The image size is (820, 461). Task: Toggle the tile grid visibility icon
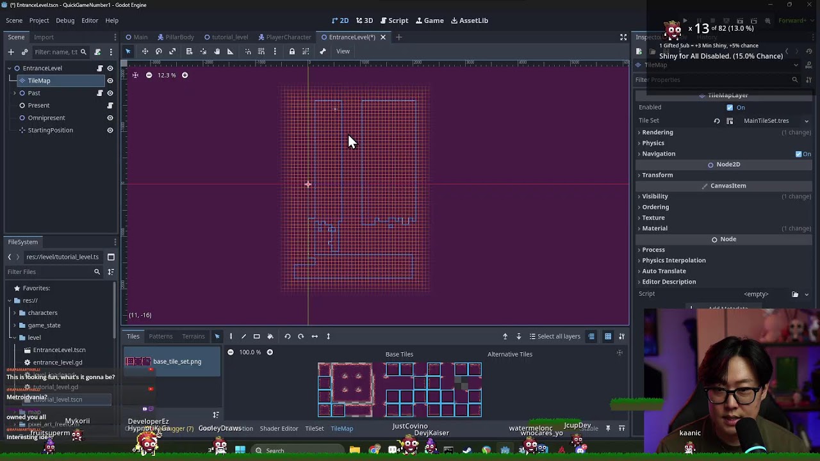(x=608, y=336)
